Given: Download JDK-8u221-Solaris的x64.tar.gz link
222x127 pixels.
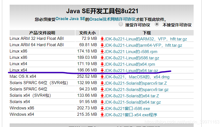Looking at the screenshot, I should point(132,102).
